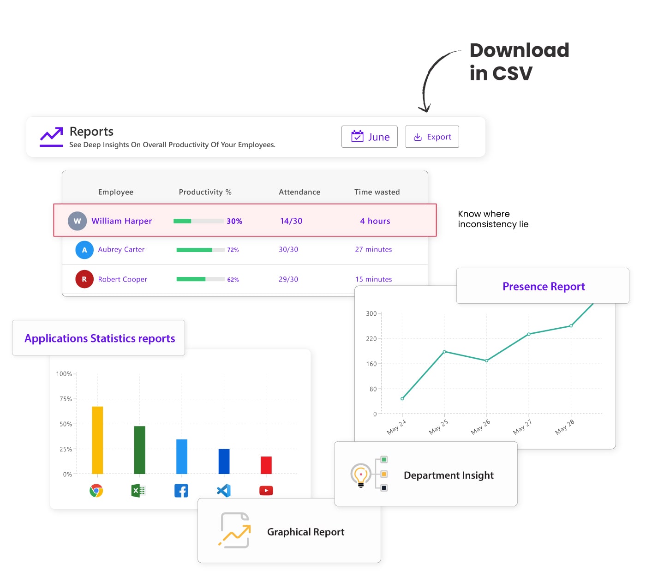Screen dimensions: 646x577
Task: Select the Excel icon in the applications chart
Action: click(139, 491)
